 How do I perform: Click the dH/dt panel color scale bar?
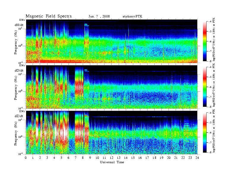(x=204, y=41)
